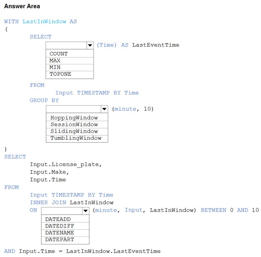Select DATEPART option
The width and height of the screenshot is (261, 257).
click(65, 240)
